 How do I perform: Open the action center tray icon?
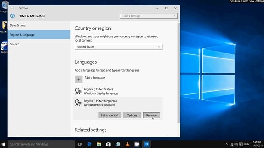pyautogui.click(x=241, y=144)
